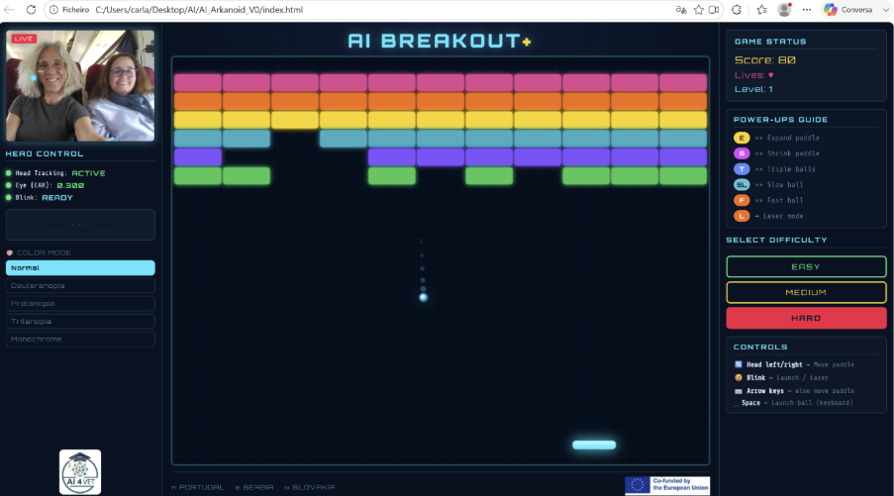The height and width of the screenshot is (496, 894).
Task: Click the Blink green status dot
Action: (9, 198)
